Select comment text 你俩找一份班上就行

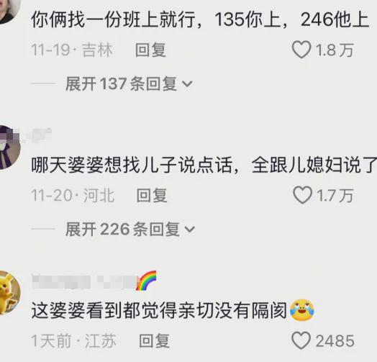click(x=113, y=19)
